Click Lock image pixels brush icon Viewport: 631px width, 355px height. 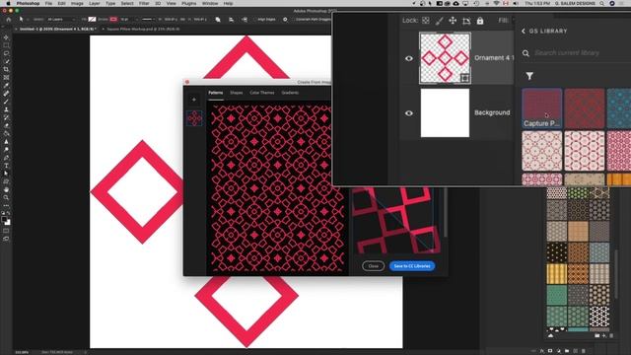pos(439,21)
